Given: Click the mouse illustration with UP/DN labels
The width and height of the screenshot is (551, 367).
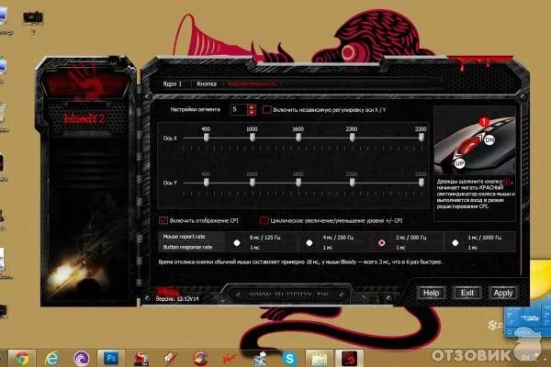Looking at the screenshot, I should coord(475,140).
